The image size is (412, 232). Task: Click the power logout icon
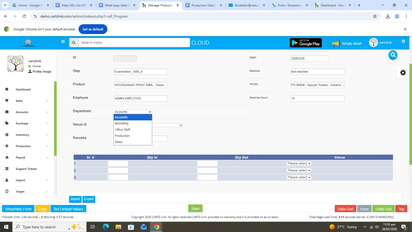click(403, 41)
